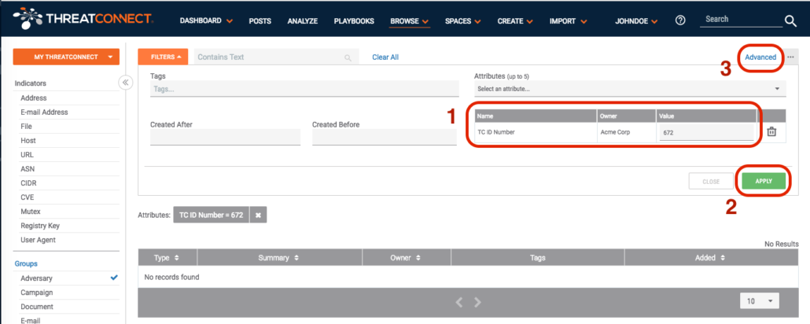Image resolution: width=810 pixels, height=324 pixels.
Task: Open Analyze in the top navigation
Action: (x=303, y=21)
